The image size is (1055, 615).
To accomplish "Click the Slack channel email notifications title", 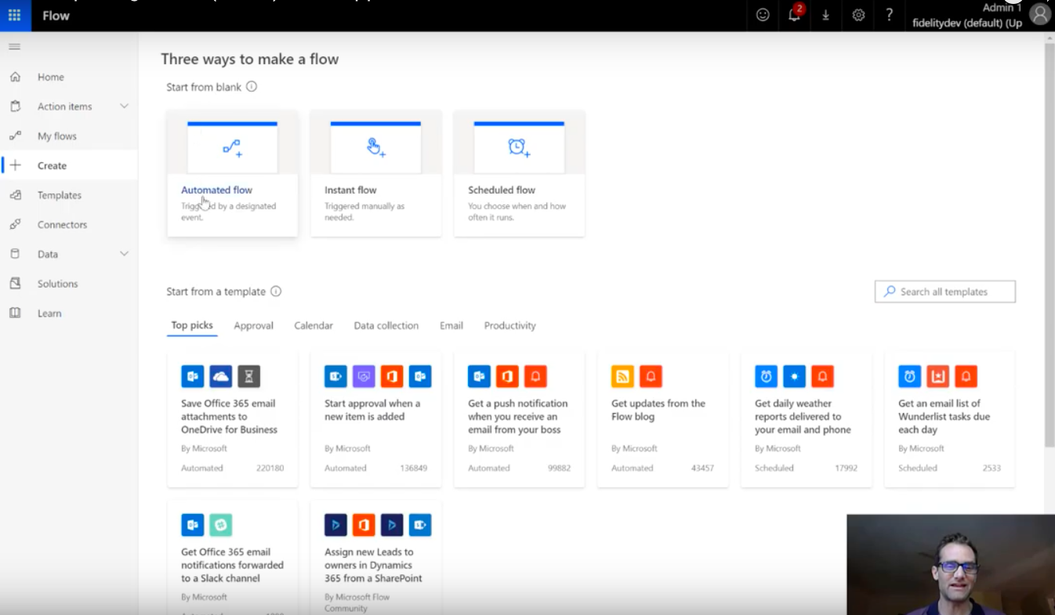I will [233, 565].
